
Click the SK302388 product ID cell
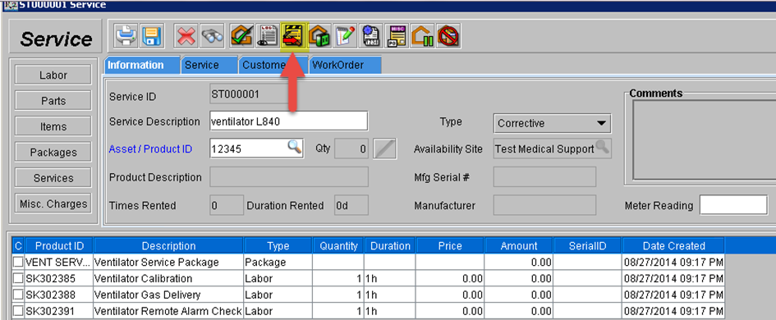pyautogui.click(x=59, y=295)
